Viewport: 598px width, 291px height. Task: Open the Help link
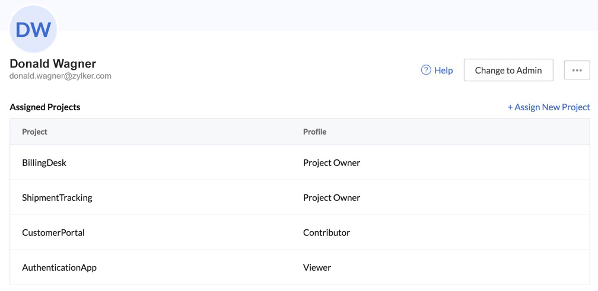point(443,70)
